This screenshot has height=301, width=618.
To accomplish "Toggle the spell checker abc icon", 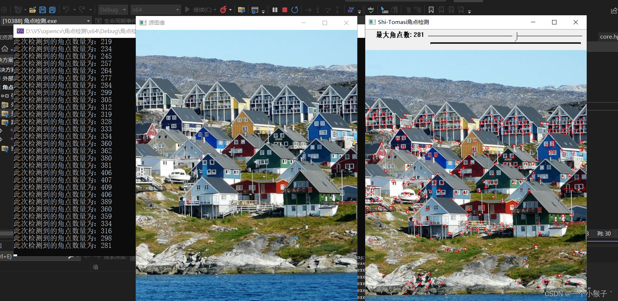I will [371, 10].
